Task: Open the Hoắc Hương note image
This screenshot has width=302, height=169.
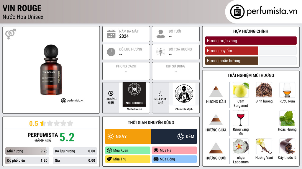Action: (x=287, y=118)
